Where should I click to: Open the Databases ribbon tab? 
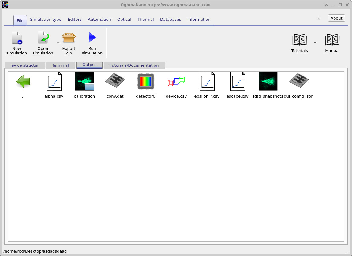170,20
